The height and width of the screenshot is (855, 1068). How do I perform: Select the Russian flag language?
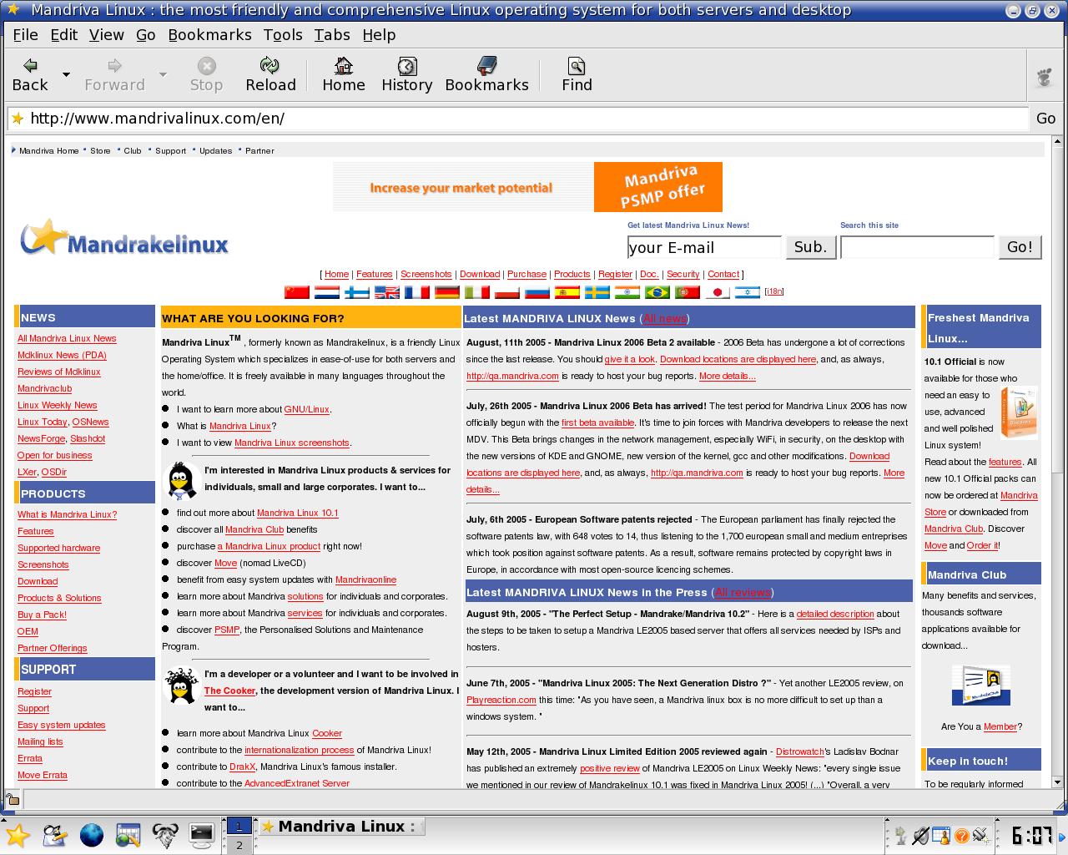tap(537, 292)
